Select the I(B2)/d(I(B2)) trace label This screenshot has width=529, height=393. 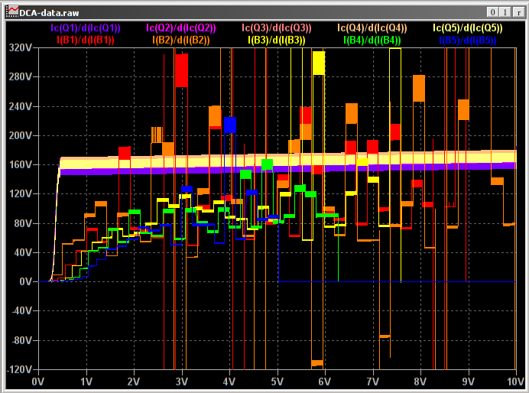pyautogui.click(x=181, y=41)
